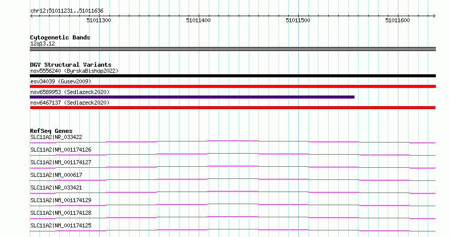The height and width of the screenshot is (237, 450).
Task: Open transcript SLC11A2|NM_001174126 label
Action: (61, 150)
